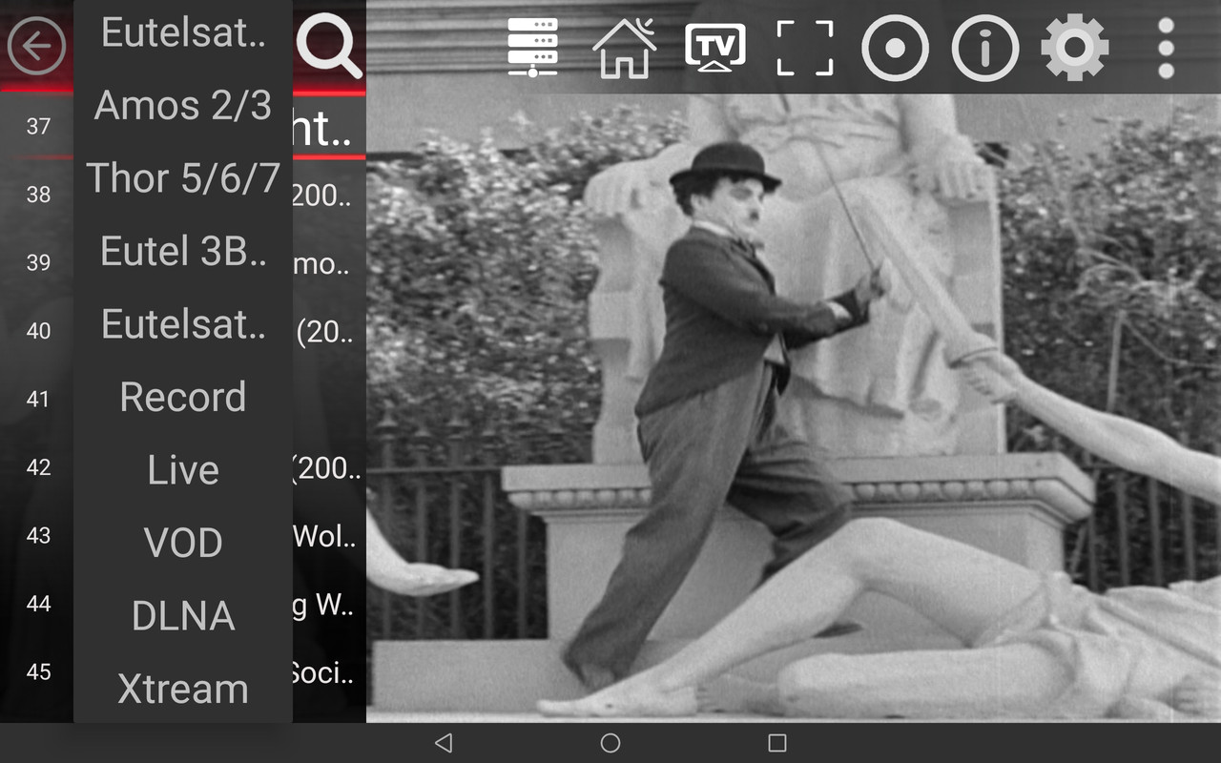Start recording with the circle record icon
Viewport: 1221px width, 763px height.
[x=895, y=47]
